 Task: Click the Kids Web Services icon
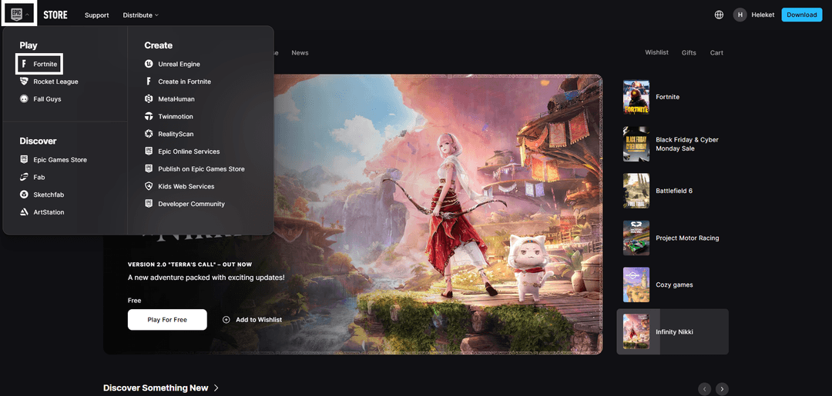click(149, 186)
